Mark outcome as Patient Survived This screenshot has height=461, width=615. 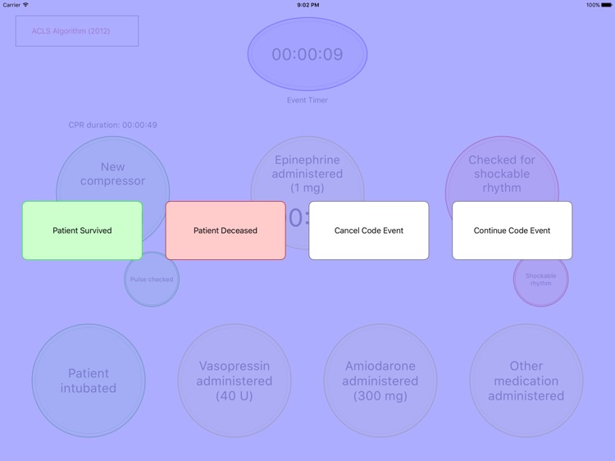[x=82, y=230]
